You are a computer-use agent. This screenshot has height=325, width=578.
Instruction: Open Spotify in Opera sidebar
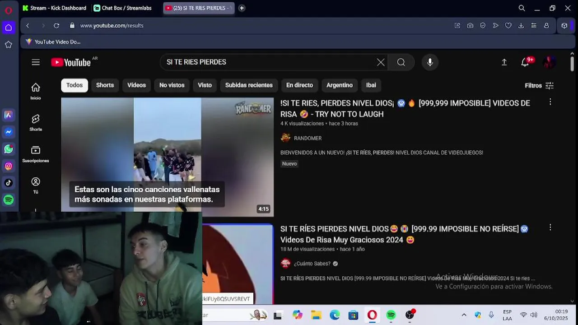coord(8,200)
